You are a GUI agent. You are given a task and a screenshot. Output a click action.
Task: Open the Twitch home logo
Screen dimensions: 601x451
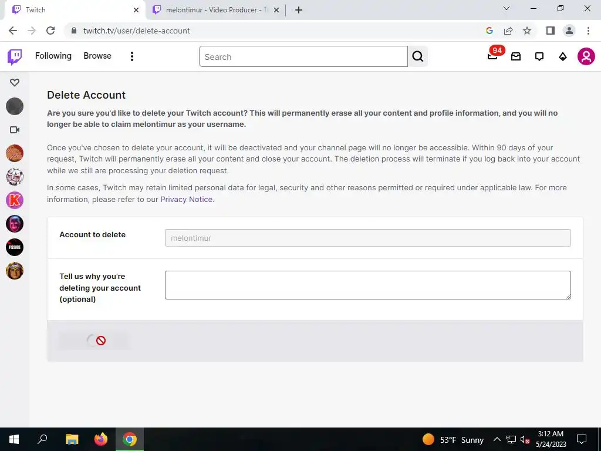(15, 57)
